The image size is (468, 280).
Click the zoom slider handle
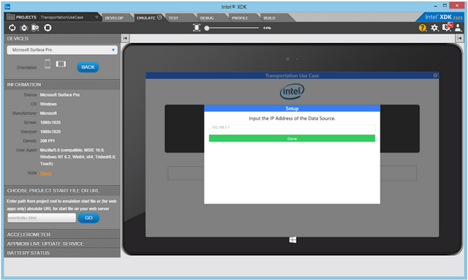[x=206, y=28]
